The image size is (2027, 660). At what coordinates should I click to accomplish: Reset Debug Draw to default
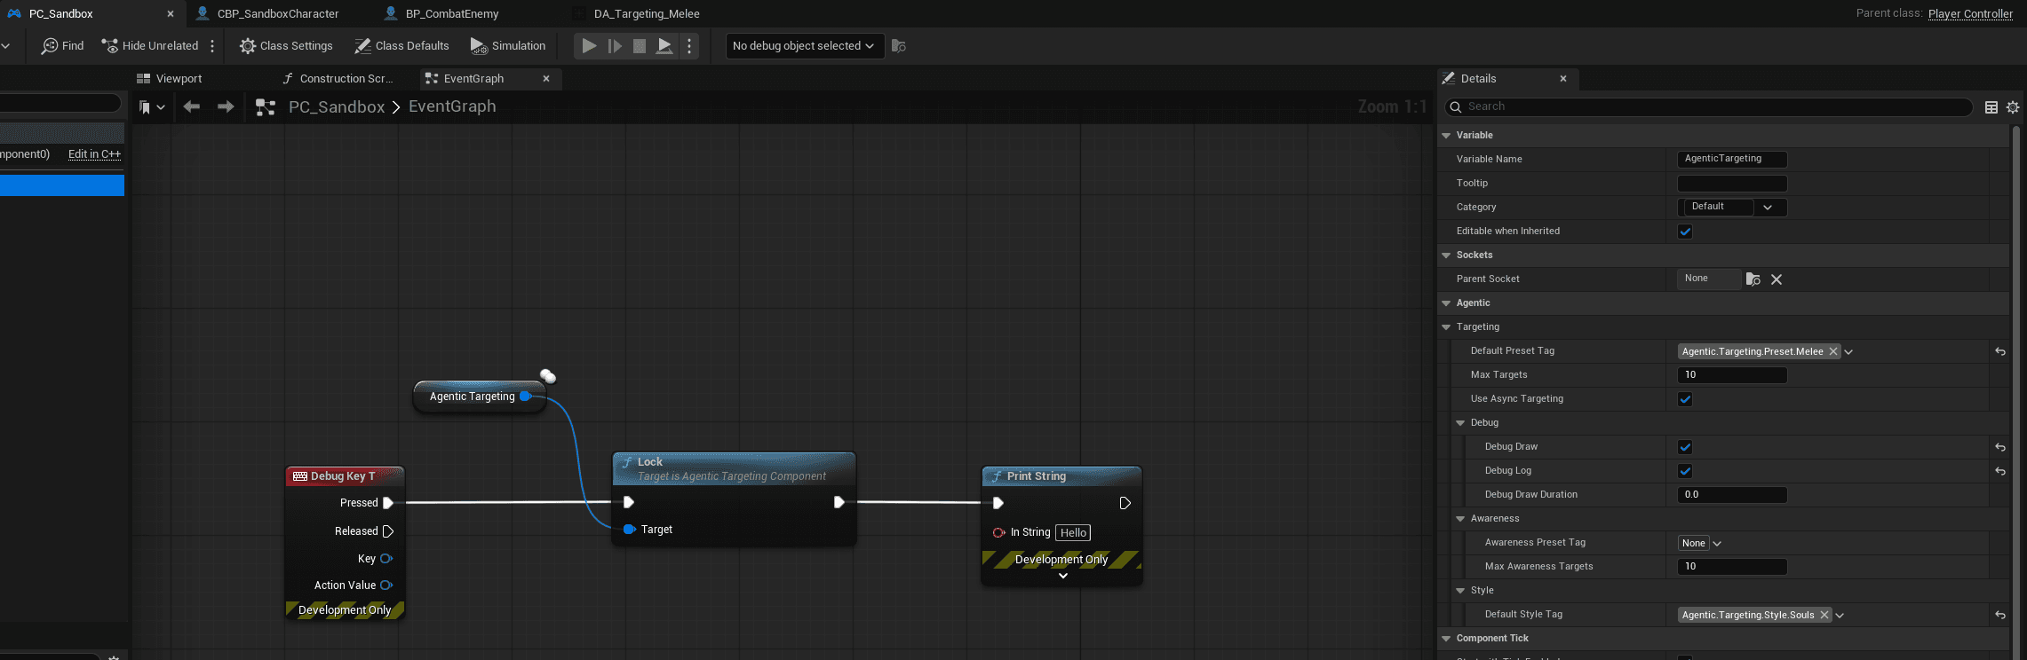coord(2000,447)
